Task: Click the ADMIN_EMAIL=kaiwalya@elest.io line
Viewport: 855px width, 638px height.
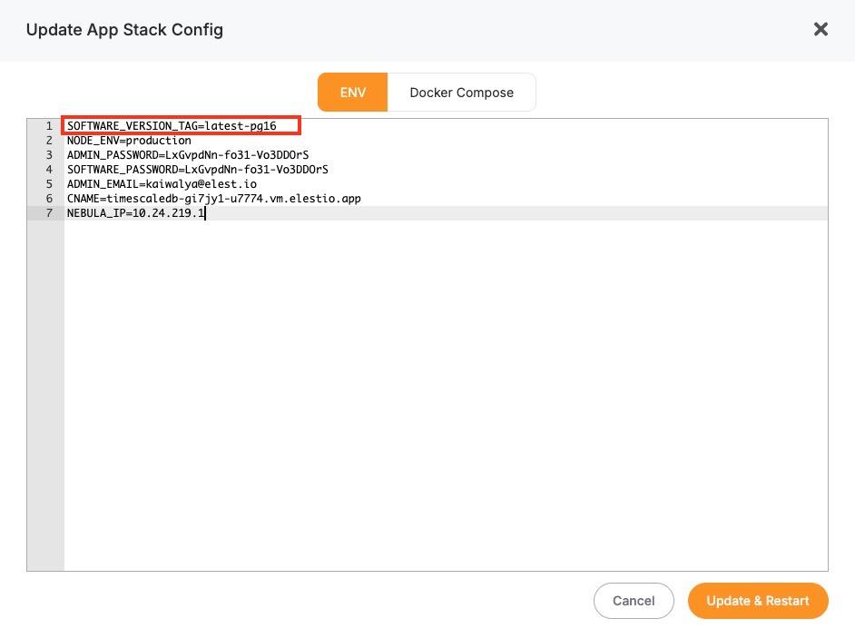Action: tap(162, 184)
